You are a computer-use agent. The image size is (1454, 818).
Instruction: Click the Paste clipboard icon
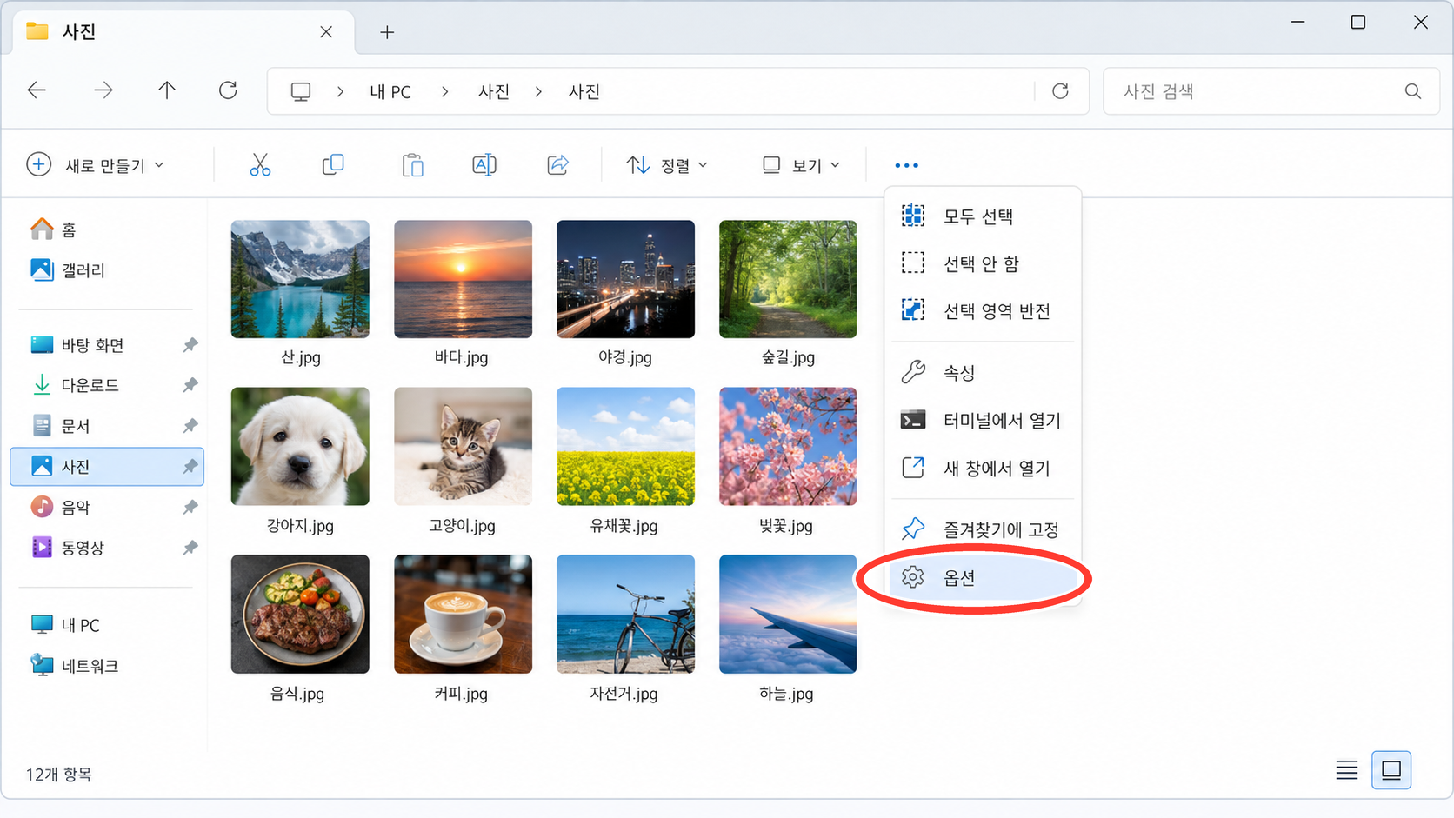coord(412,164)
